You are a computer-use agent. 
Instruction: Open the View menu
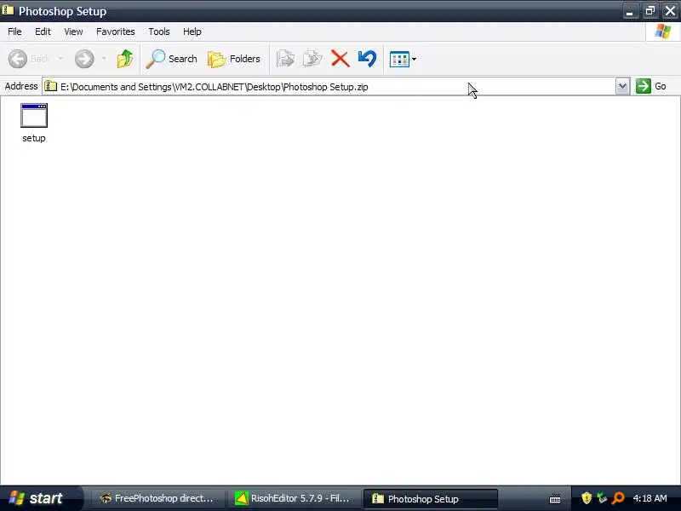pyautogui.click(x=73, y=32)
